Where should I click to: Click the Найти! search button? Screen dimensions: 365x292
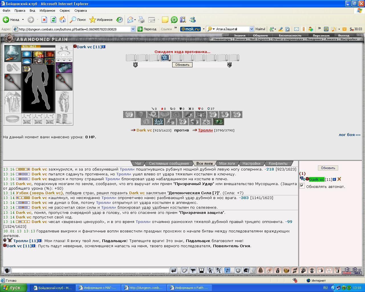tap(260, 29)
